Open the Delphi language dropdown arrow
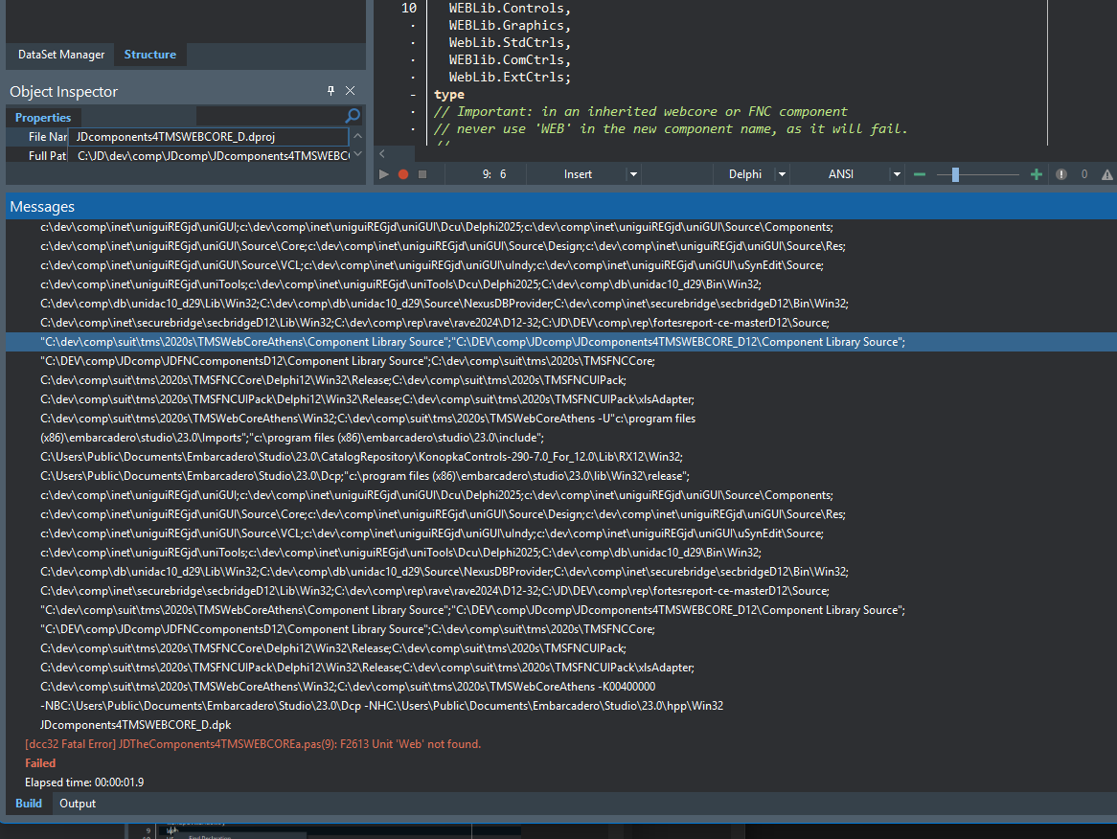Screen dimensions: 1117x839 pos(782,174)
